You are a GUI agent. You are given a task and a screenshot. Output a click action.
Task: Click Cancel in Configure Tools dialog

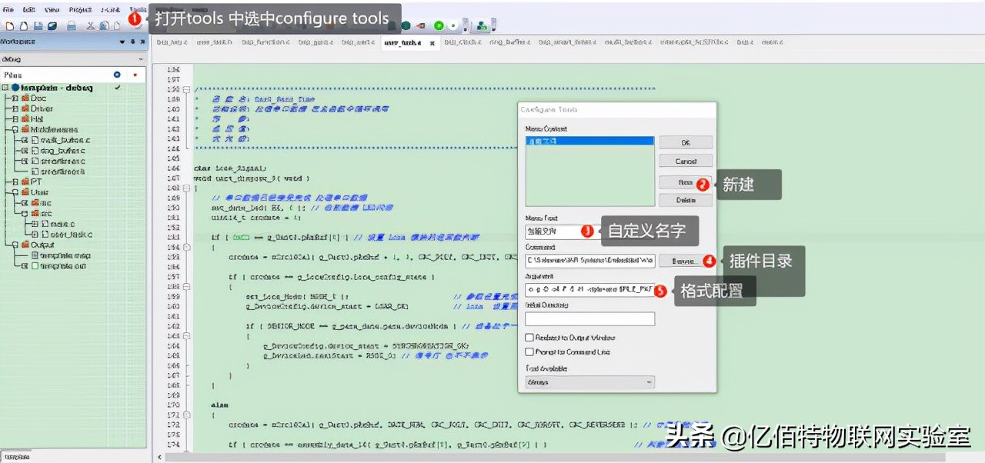pyautogui.click(x=686, y=162)
